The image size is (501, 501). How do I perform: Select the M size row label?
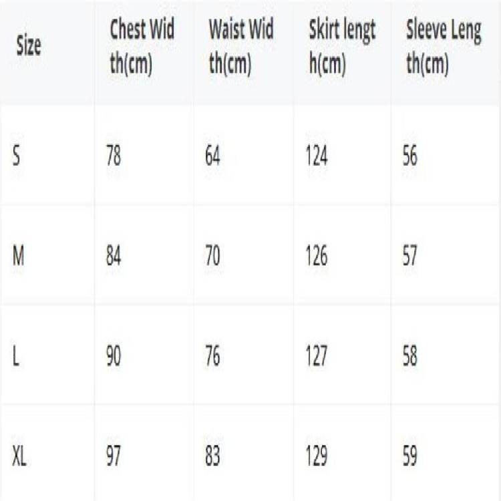(19, 257)
